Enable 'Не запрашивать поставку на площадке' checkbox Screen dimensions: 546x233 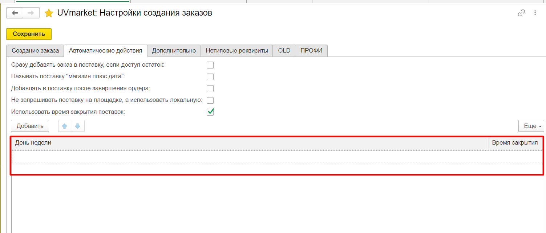coord(210,100)
